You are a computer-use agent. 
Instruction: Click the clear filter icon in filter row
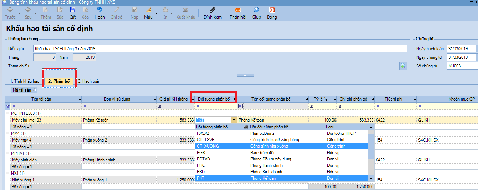[x=8, y=106]
